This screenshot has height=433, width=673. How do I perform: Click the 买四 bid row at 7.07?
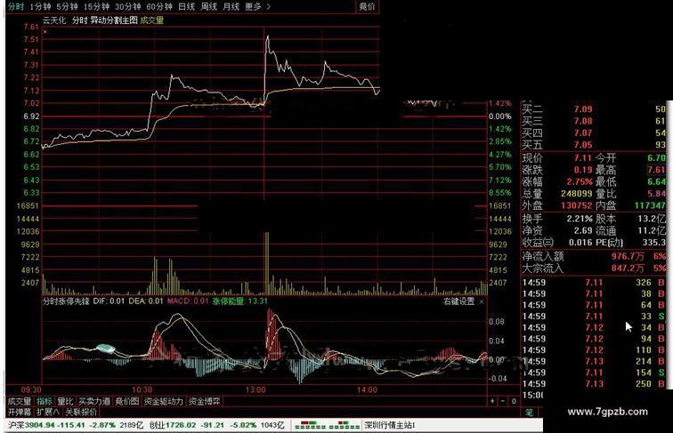point(594,133)
